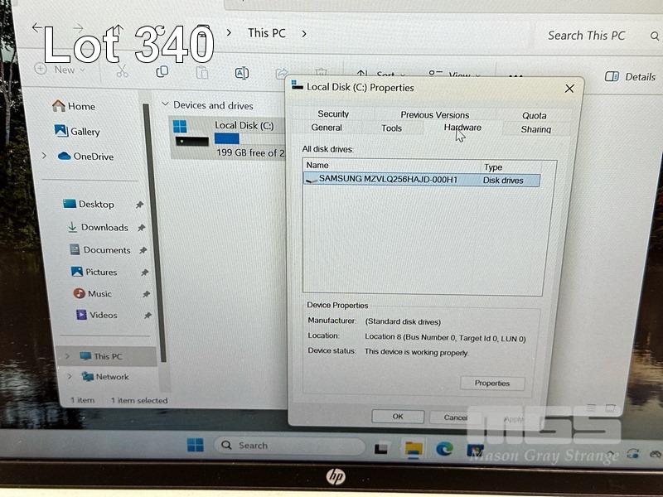
Task: Click the Videos folder icon
Action: click(81, 316)
